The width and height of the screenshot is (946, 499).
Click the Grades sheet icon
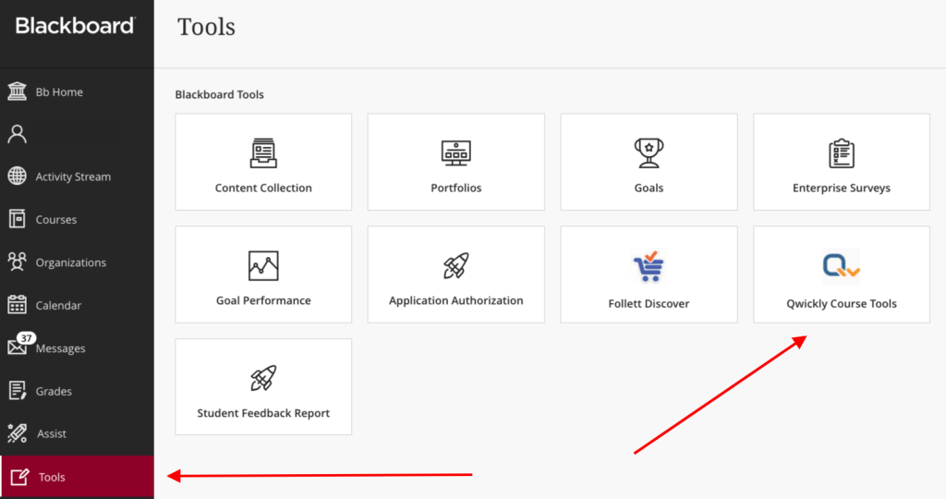pyautogui.click(x=17, y=390)
